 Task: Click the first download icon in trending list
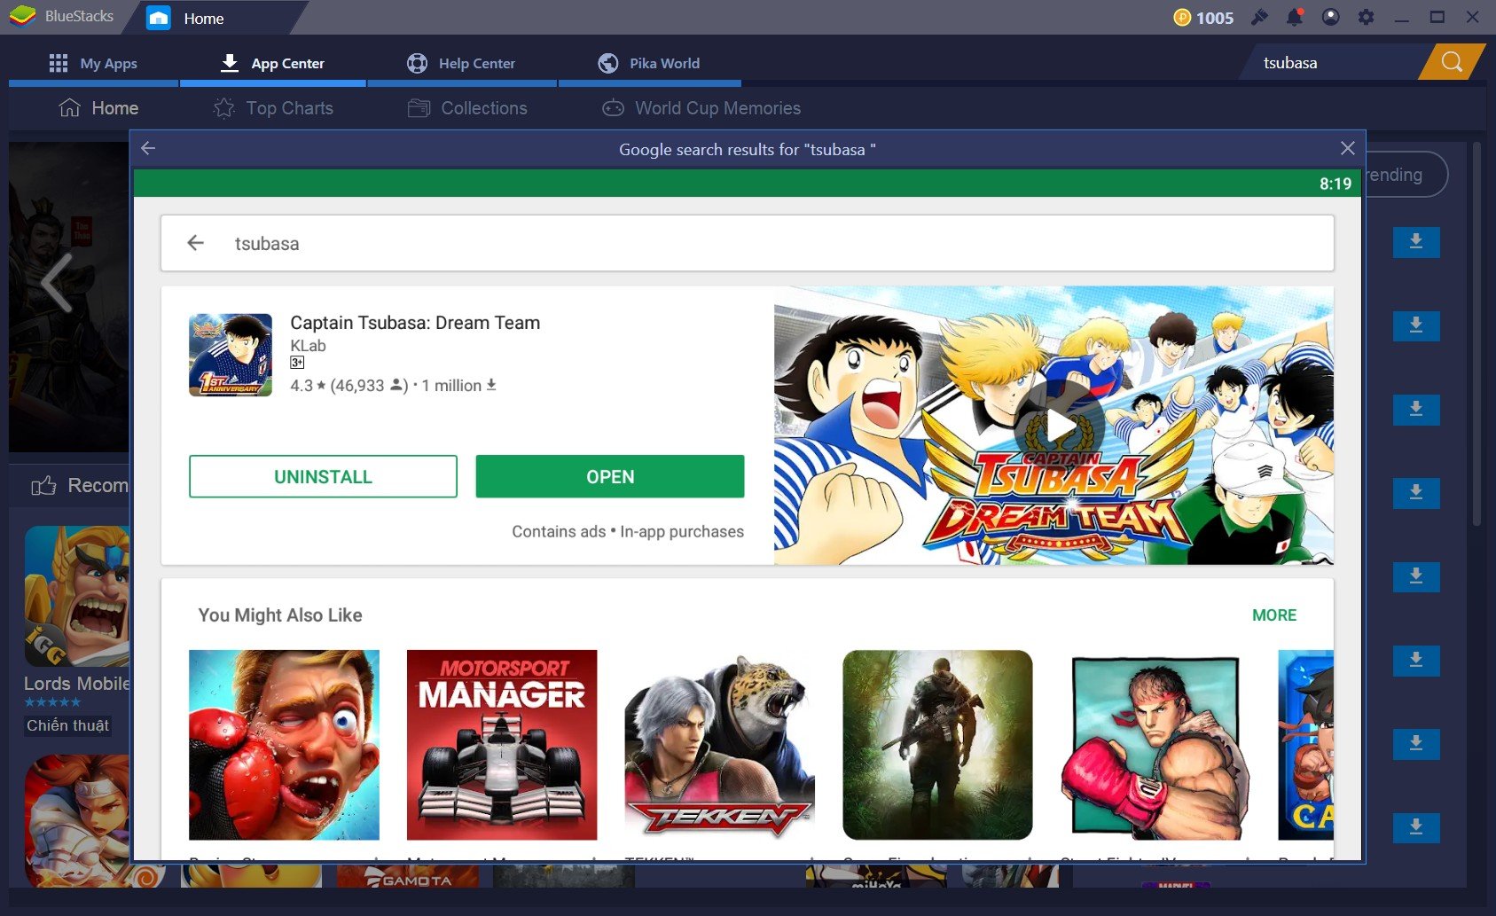pos(1416,242)
